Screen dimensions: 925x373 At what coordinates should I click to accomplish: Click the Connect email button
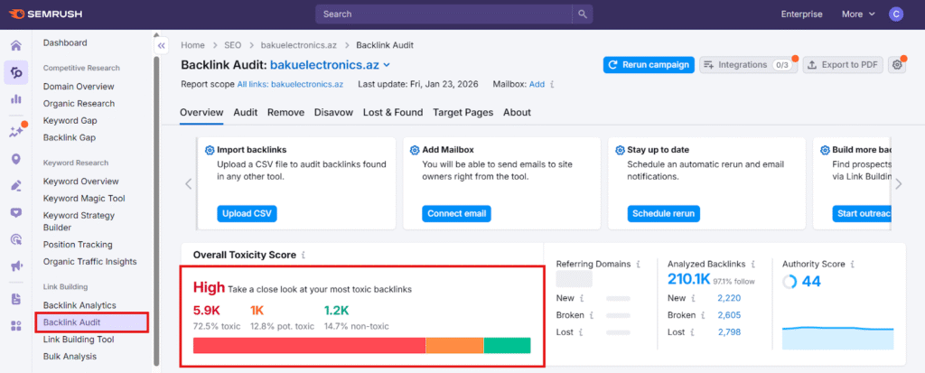[x=456, y=214]
